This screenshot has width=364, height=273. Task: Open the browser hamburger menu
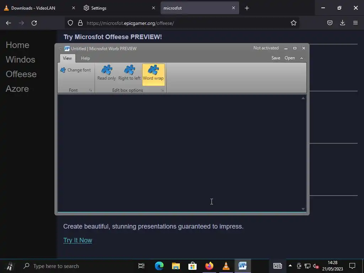(355, 23)
